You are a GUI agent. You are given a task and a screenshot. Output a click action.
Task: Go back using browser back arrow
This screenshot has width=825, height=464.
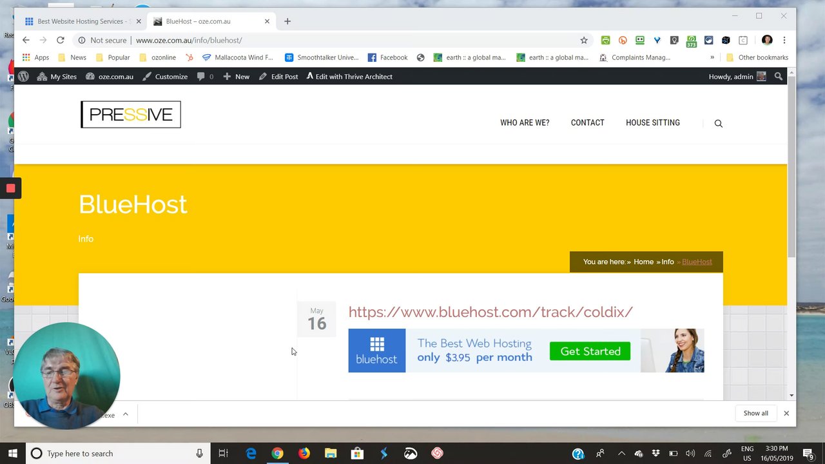tap(26, 40)
